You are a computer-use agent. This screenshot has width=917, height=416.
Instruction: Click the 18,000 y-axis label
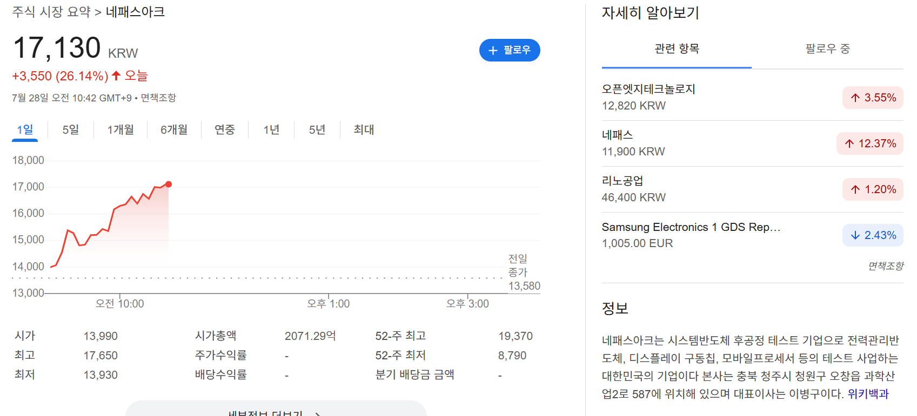pos(28,160)
